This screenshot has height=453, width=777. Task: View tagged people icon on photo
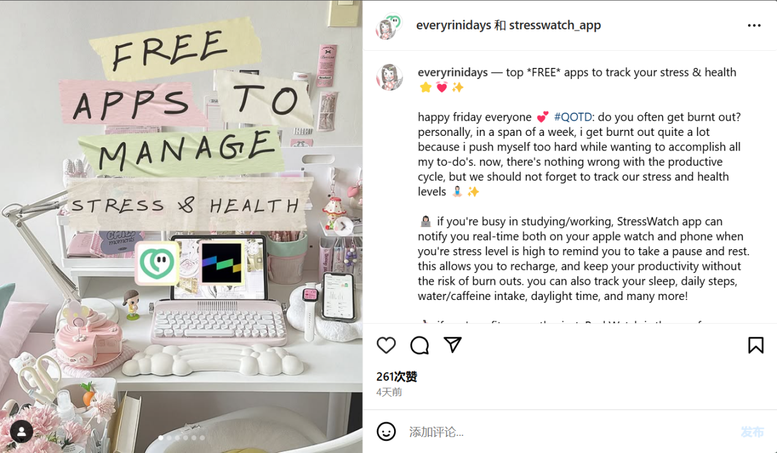(x=21, y=432)
